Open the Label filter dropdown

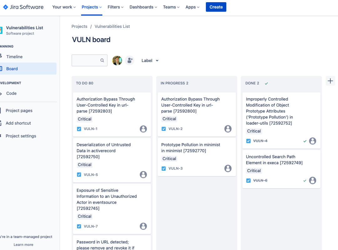point(150,60)
